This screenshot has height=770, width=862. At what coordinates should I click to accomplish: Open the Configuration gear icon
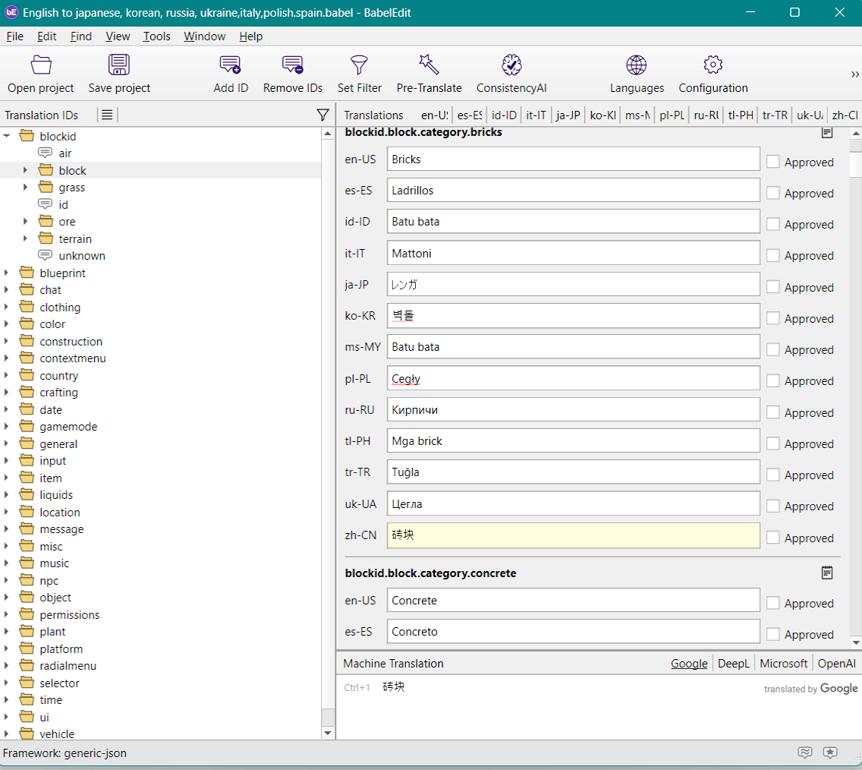713,65
